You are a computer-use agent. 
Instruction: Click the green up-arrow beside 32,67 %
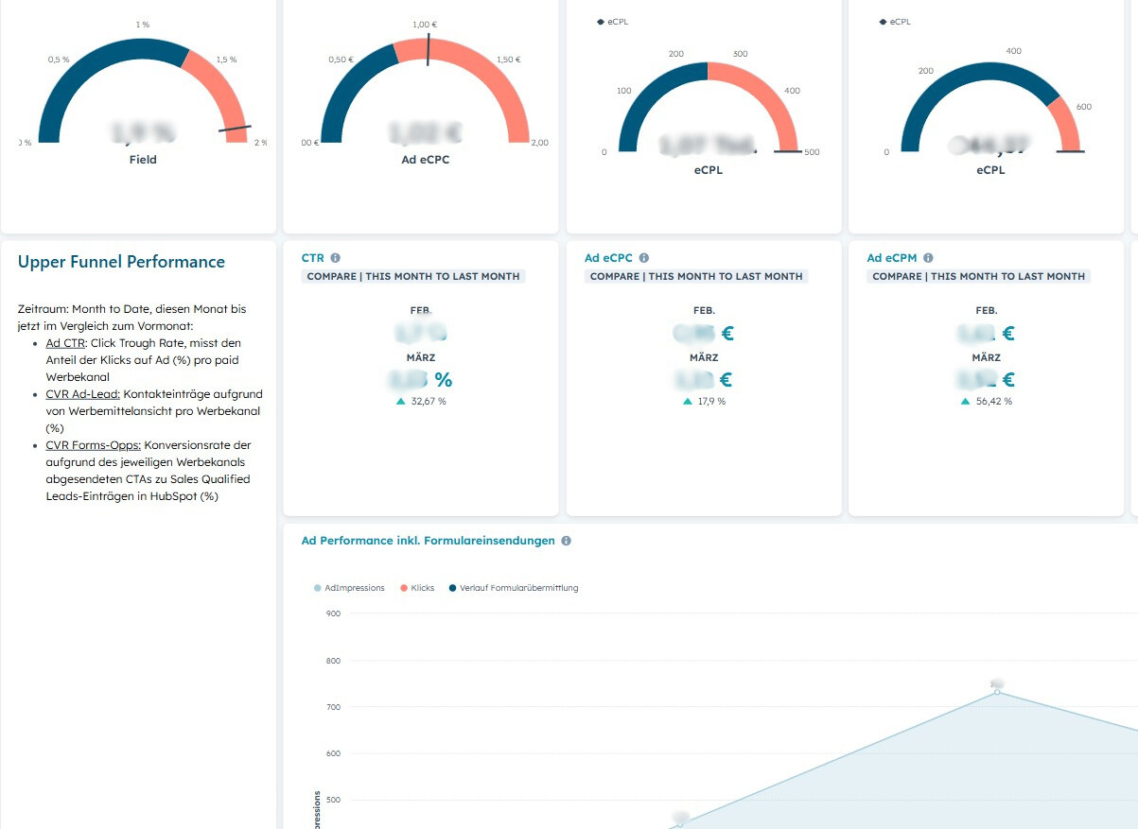pos(401,402)
